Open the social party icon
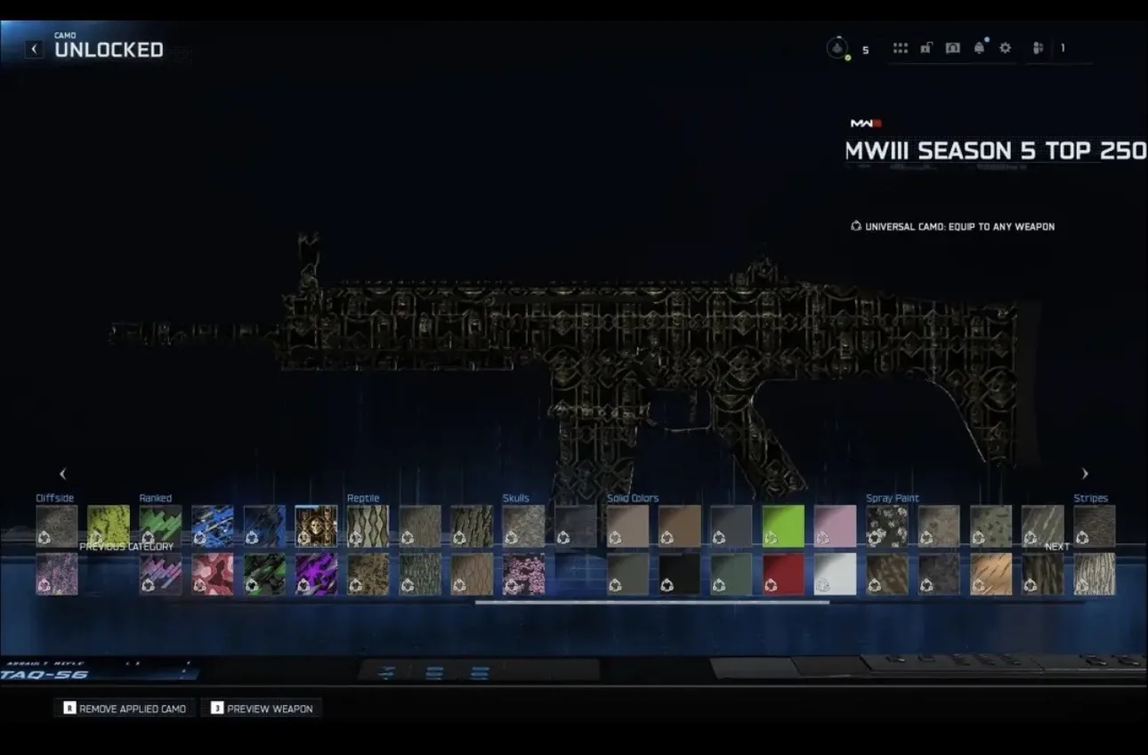 coord(1038,48)
